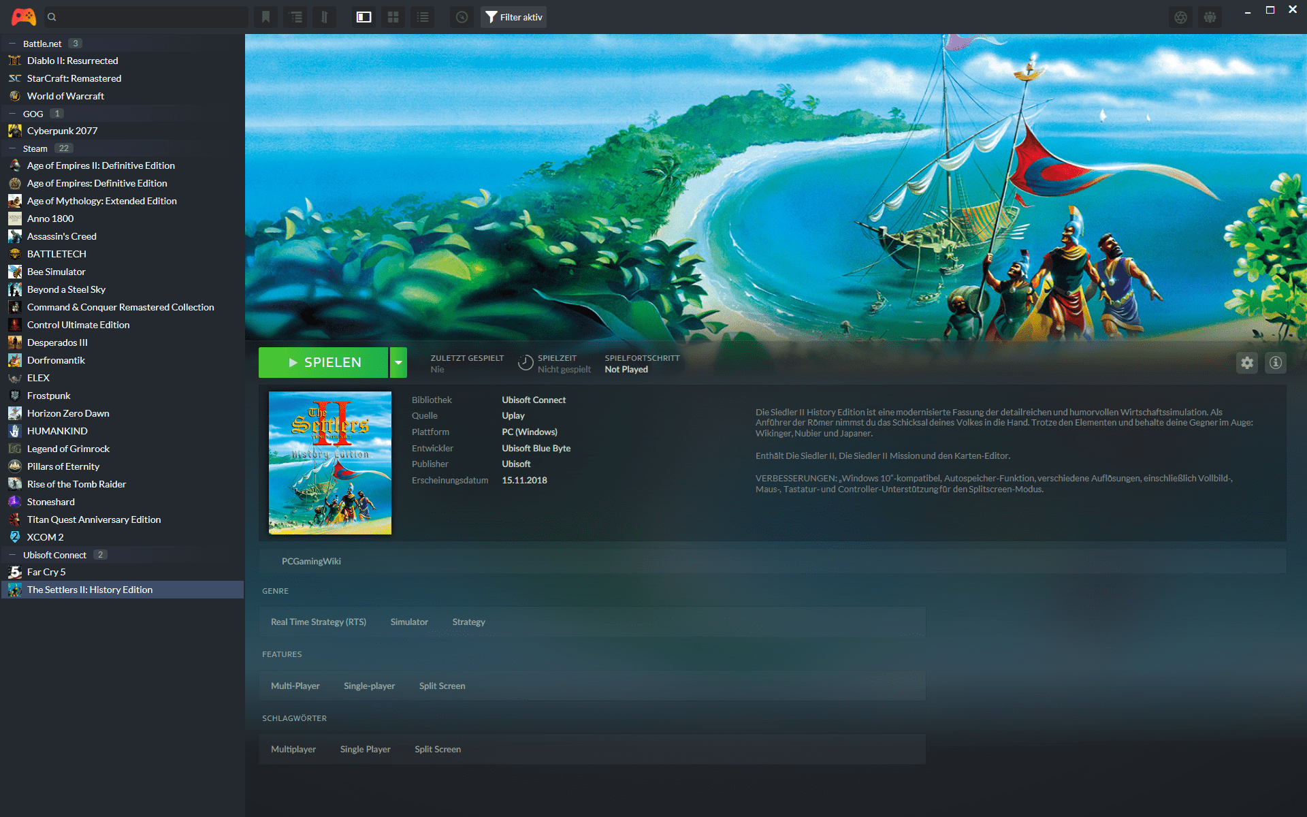Image resolution: width=1307 pixels, height=817 pixels.
Task: Click the Ubisoft Blue Byte developer link
Action: (536, 448)
